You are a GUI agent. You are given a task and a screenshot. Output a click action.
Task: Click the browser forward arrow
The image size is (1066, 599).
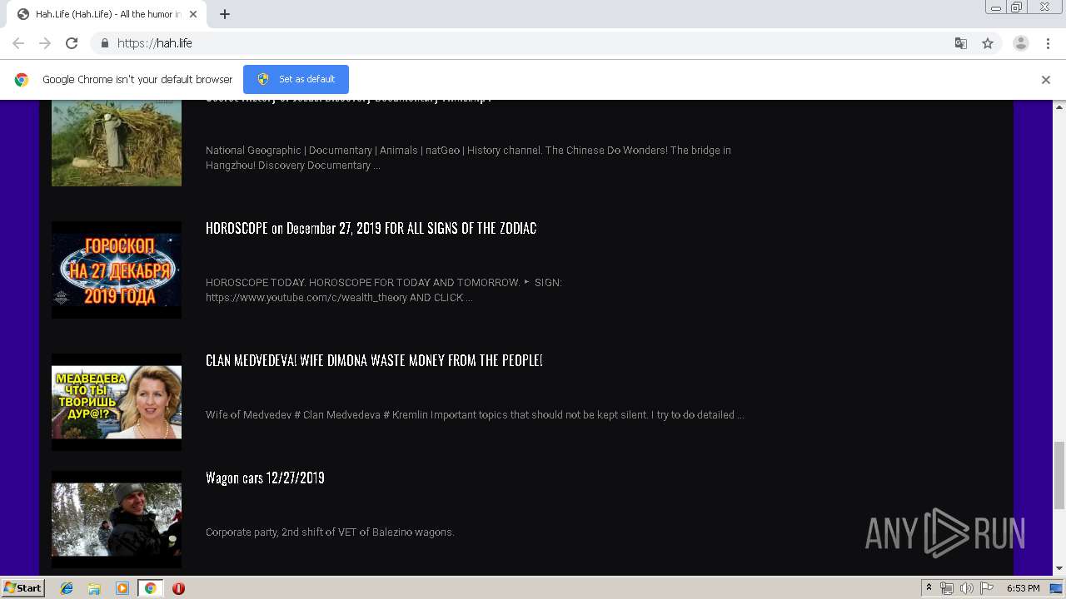pyautogui.click(x=45, y=43)
